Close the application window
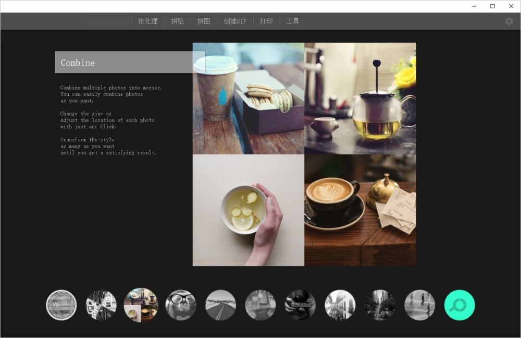 [511, 6]
